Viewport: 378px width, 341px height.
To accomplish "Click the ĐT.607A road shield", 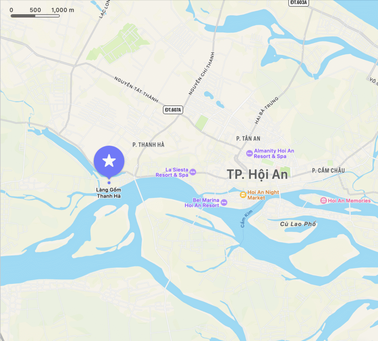I will tap(173, 110).
